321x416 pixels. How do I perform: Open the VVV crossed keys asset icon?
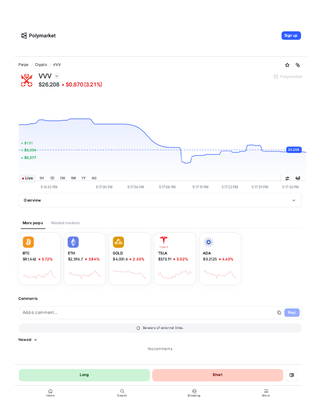click(x=27, y=80)
